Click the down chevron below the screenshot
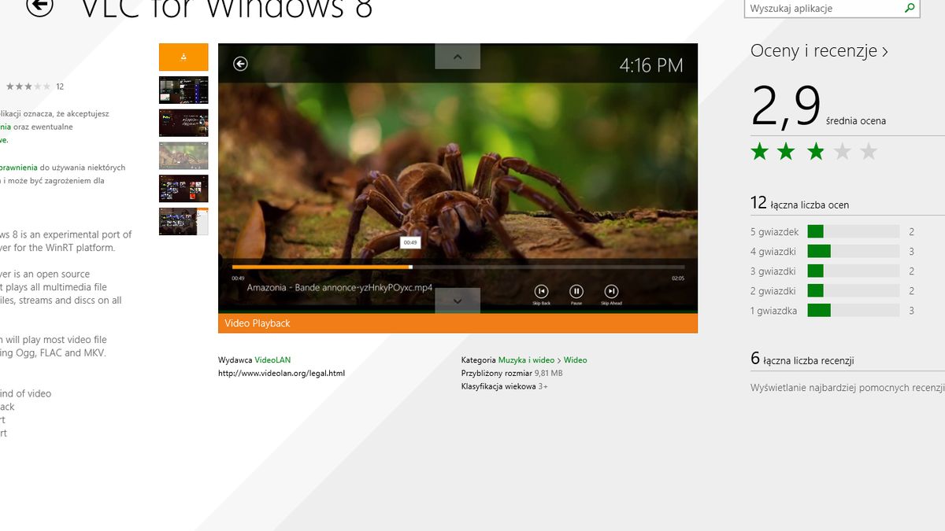 [457, 301]
